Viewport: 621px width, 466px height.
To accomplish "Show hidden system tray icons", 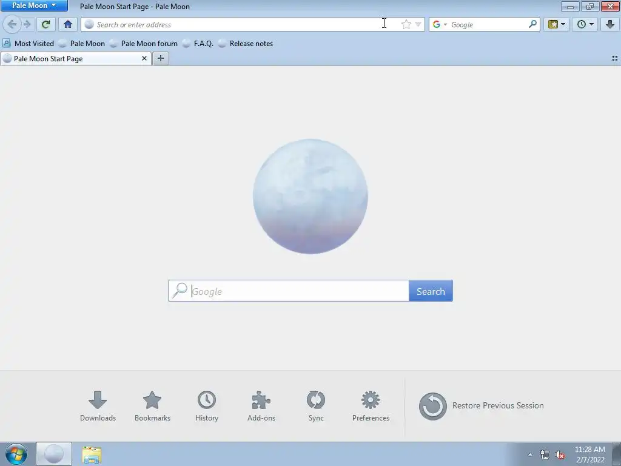I will click(x=530, y=454).
